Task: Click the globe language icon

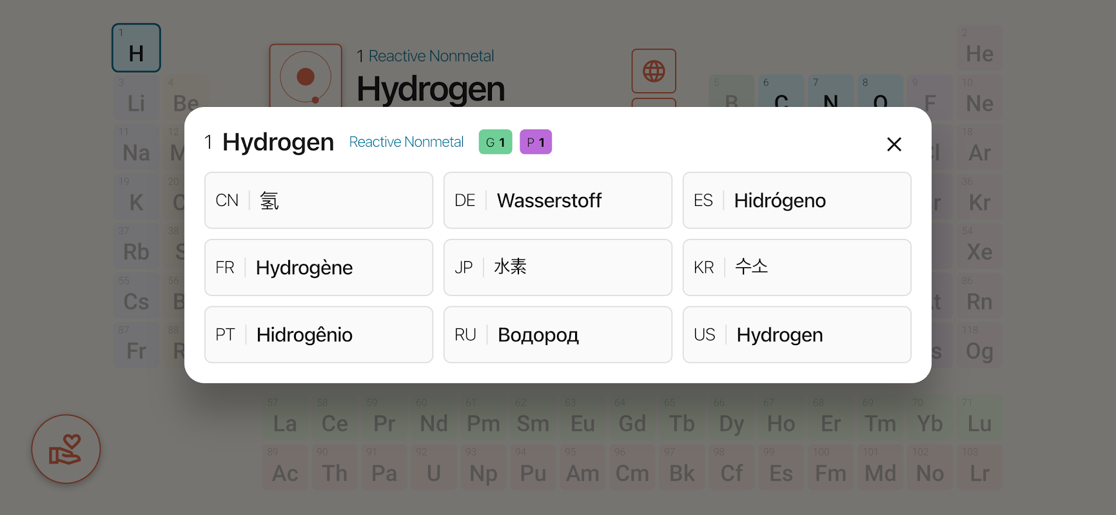Action: click(x=654, y=71)
